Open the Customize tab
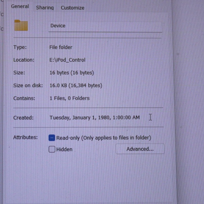The height and width of the screenshot is (204, 204). pos(72,8)
